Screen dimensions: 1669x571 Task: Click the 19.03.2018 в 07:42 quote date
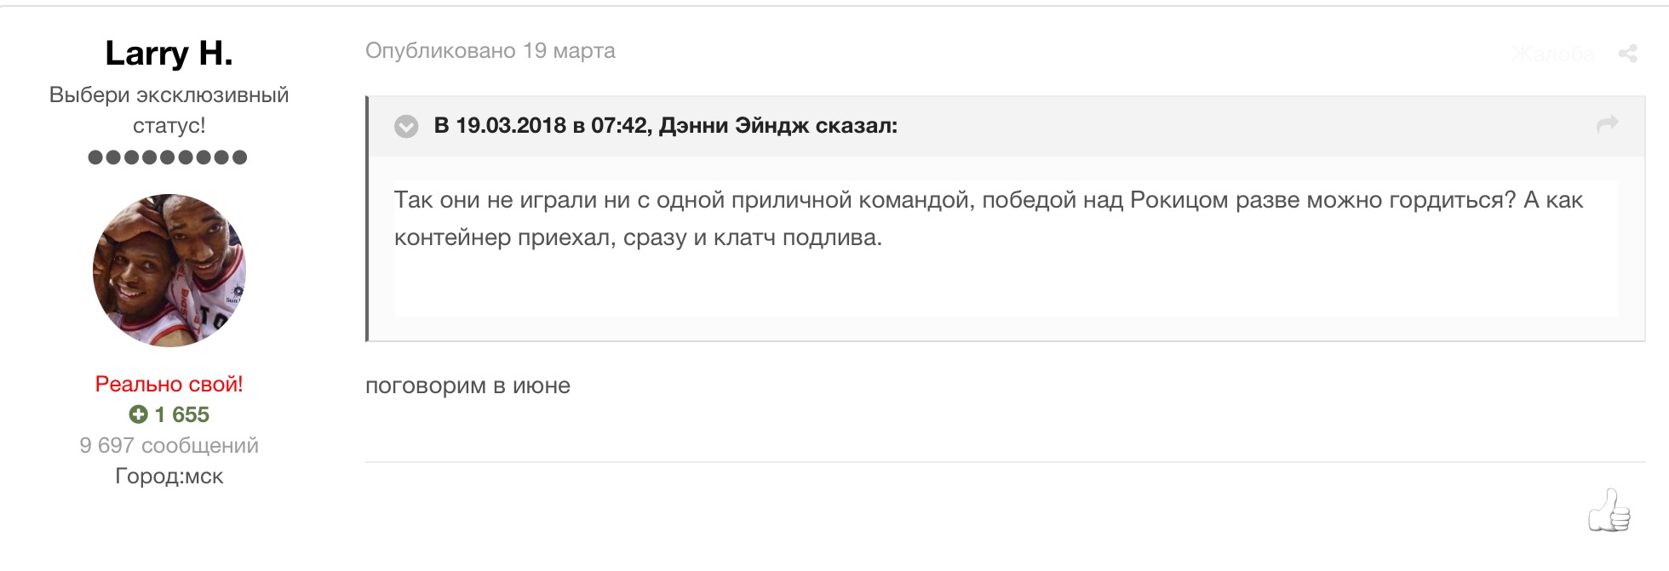[x=552, y=126]
